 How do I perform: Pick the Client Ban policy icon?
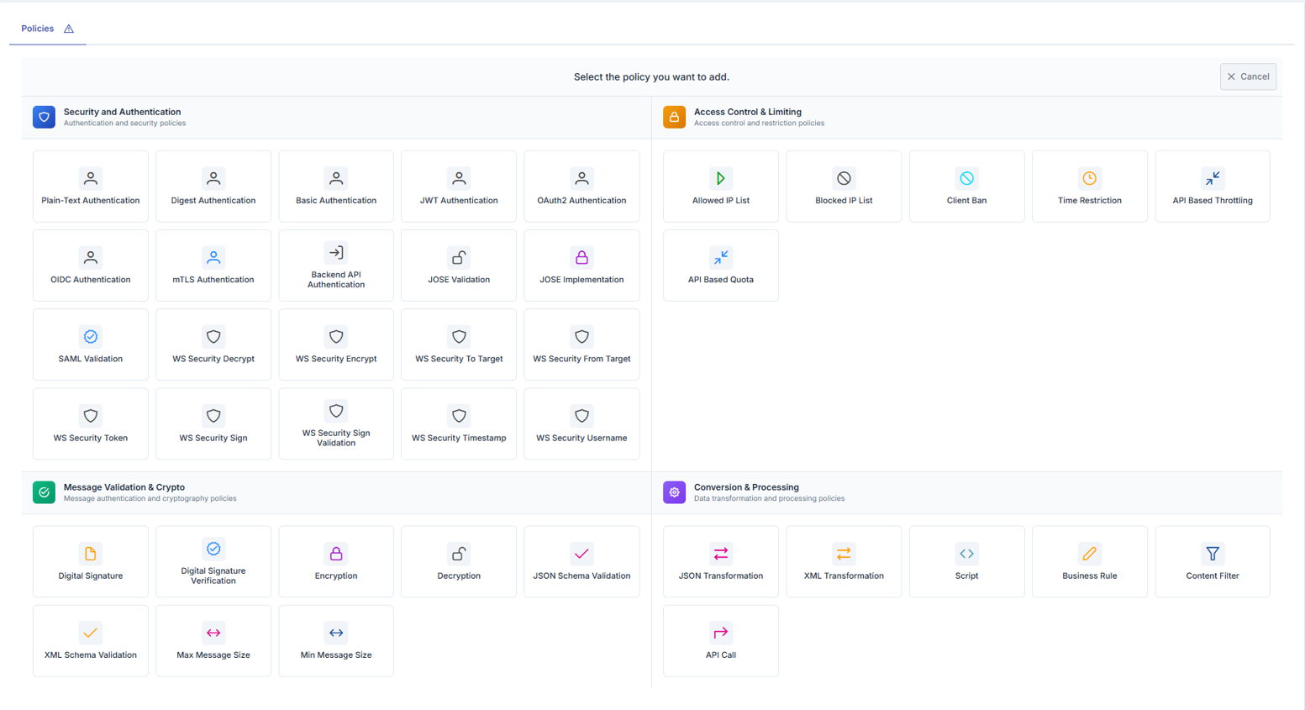966,178
